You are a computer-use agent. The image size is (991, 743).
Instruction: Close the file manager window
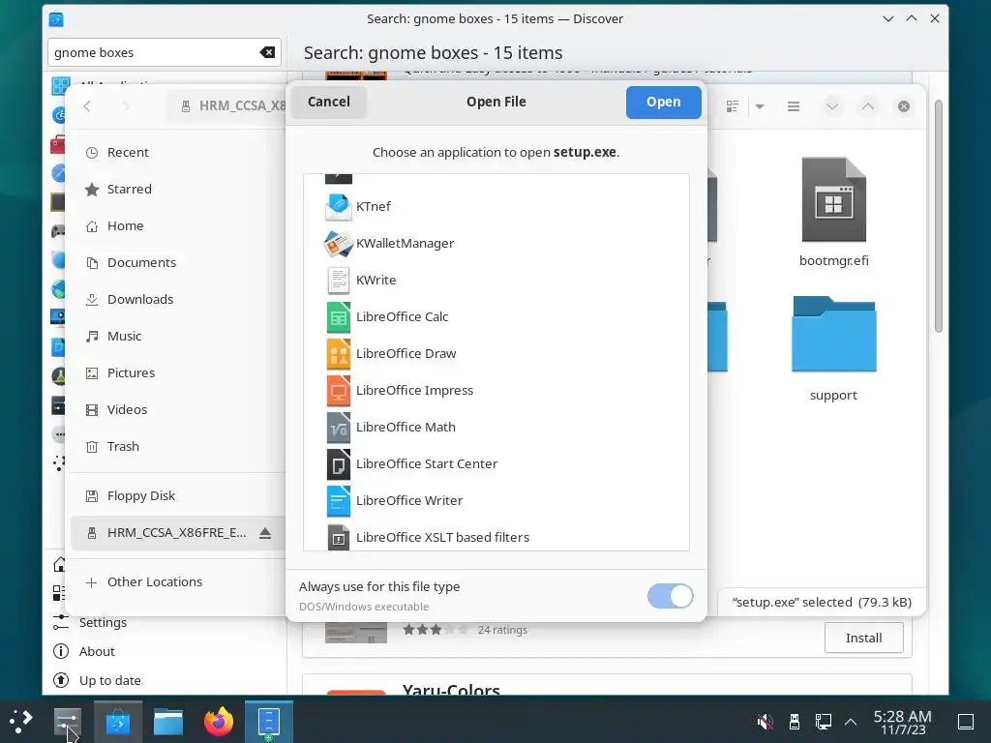click(x=904, y=106)
